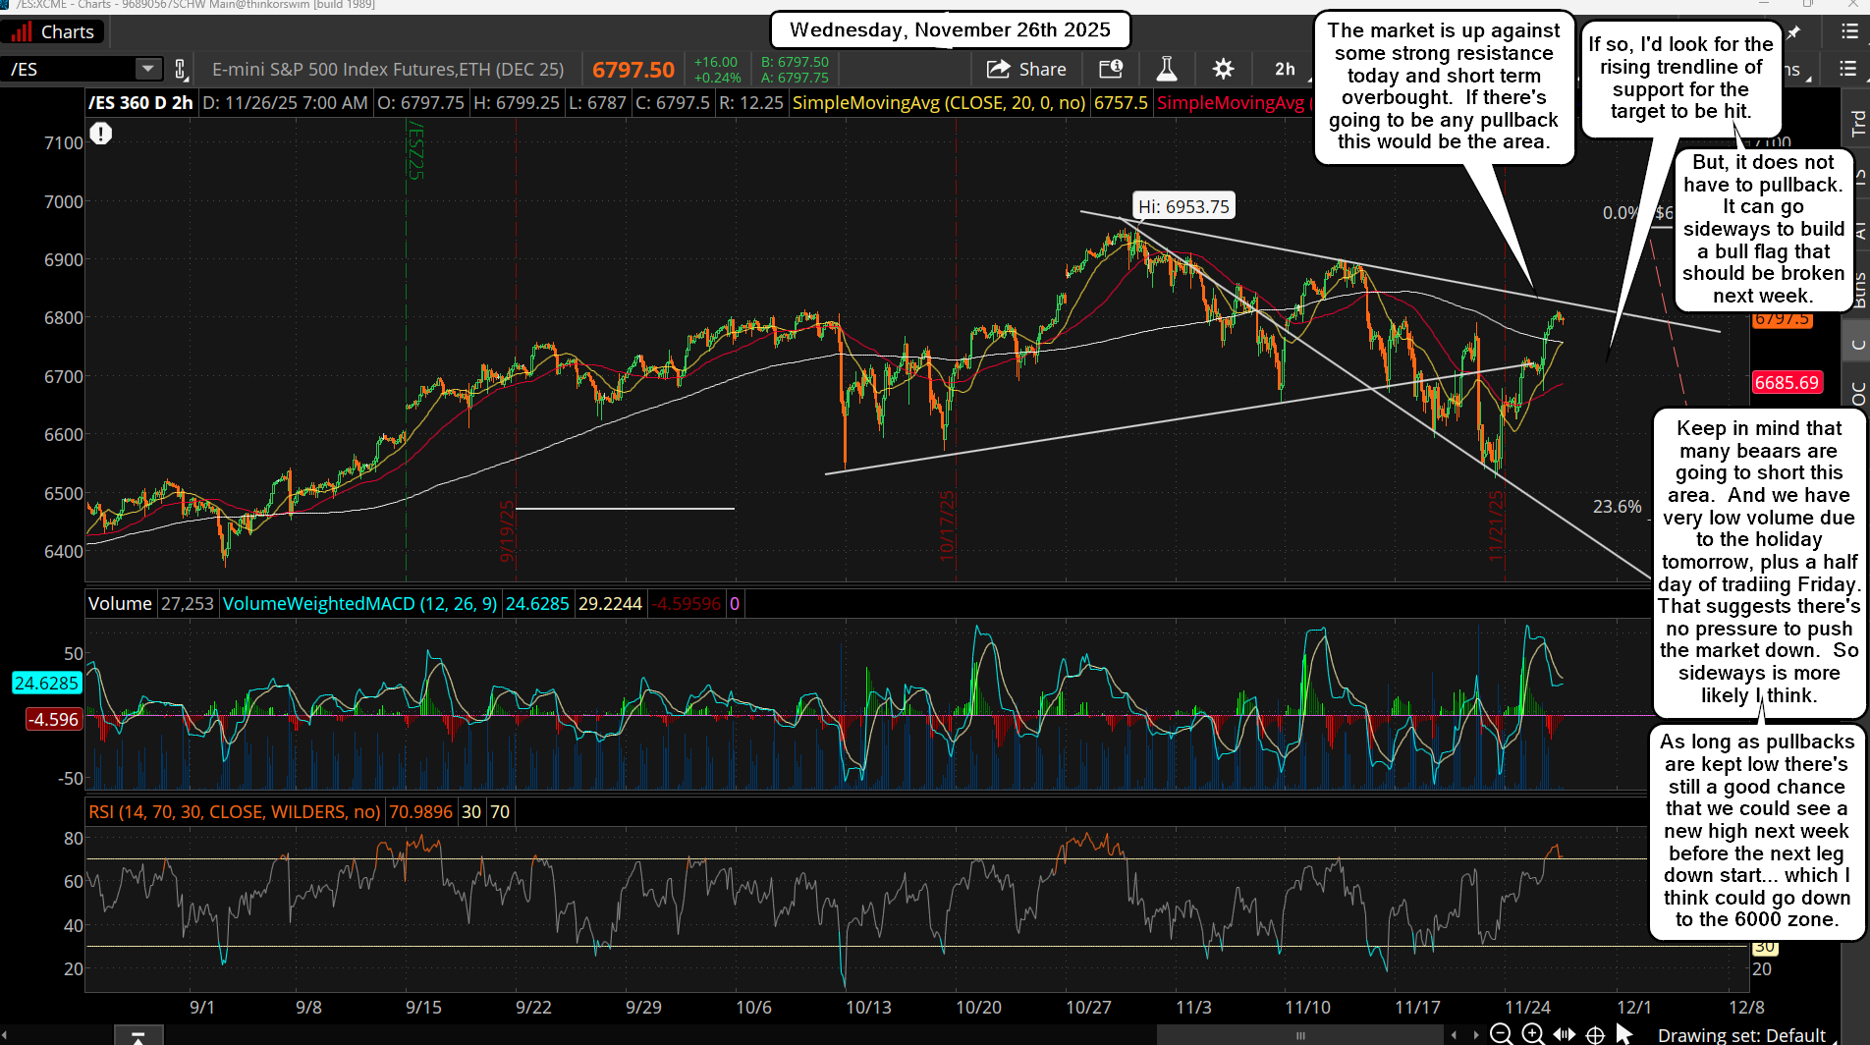Open the 2h timeframe selector

[1285, 69]
